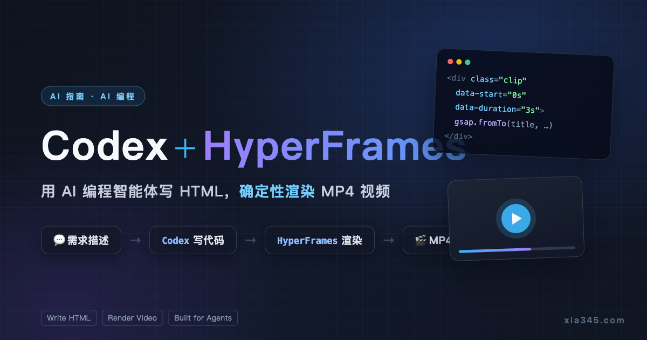Click the arrow after Codex 写代码
Viewport: 647px width, 340px height.
click(x=250, y=240)
